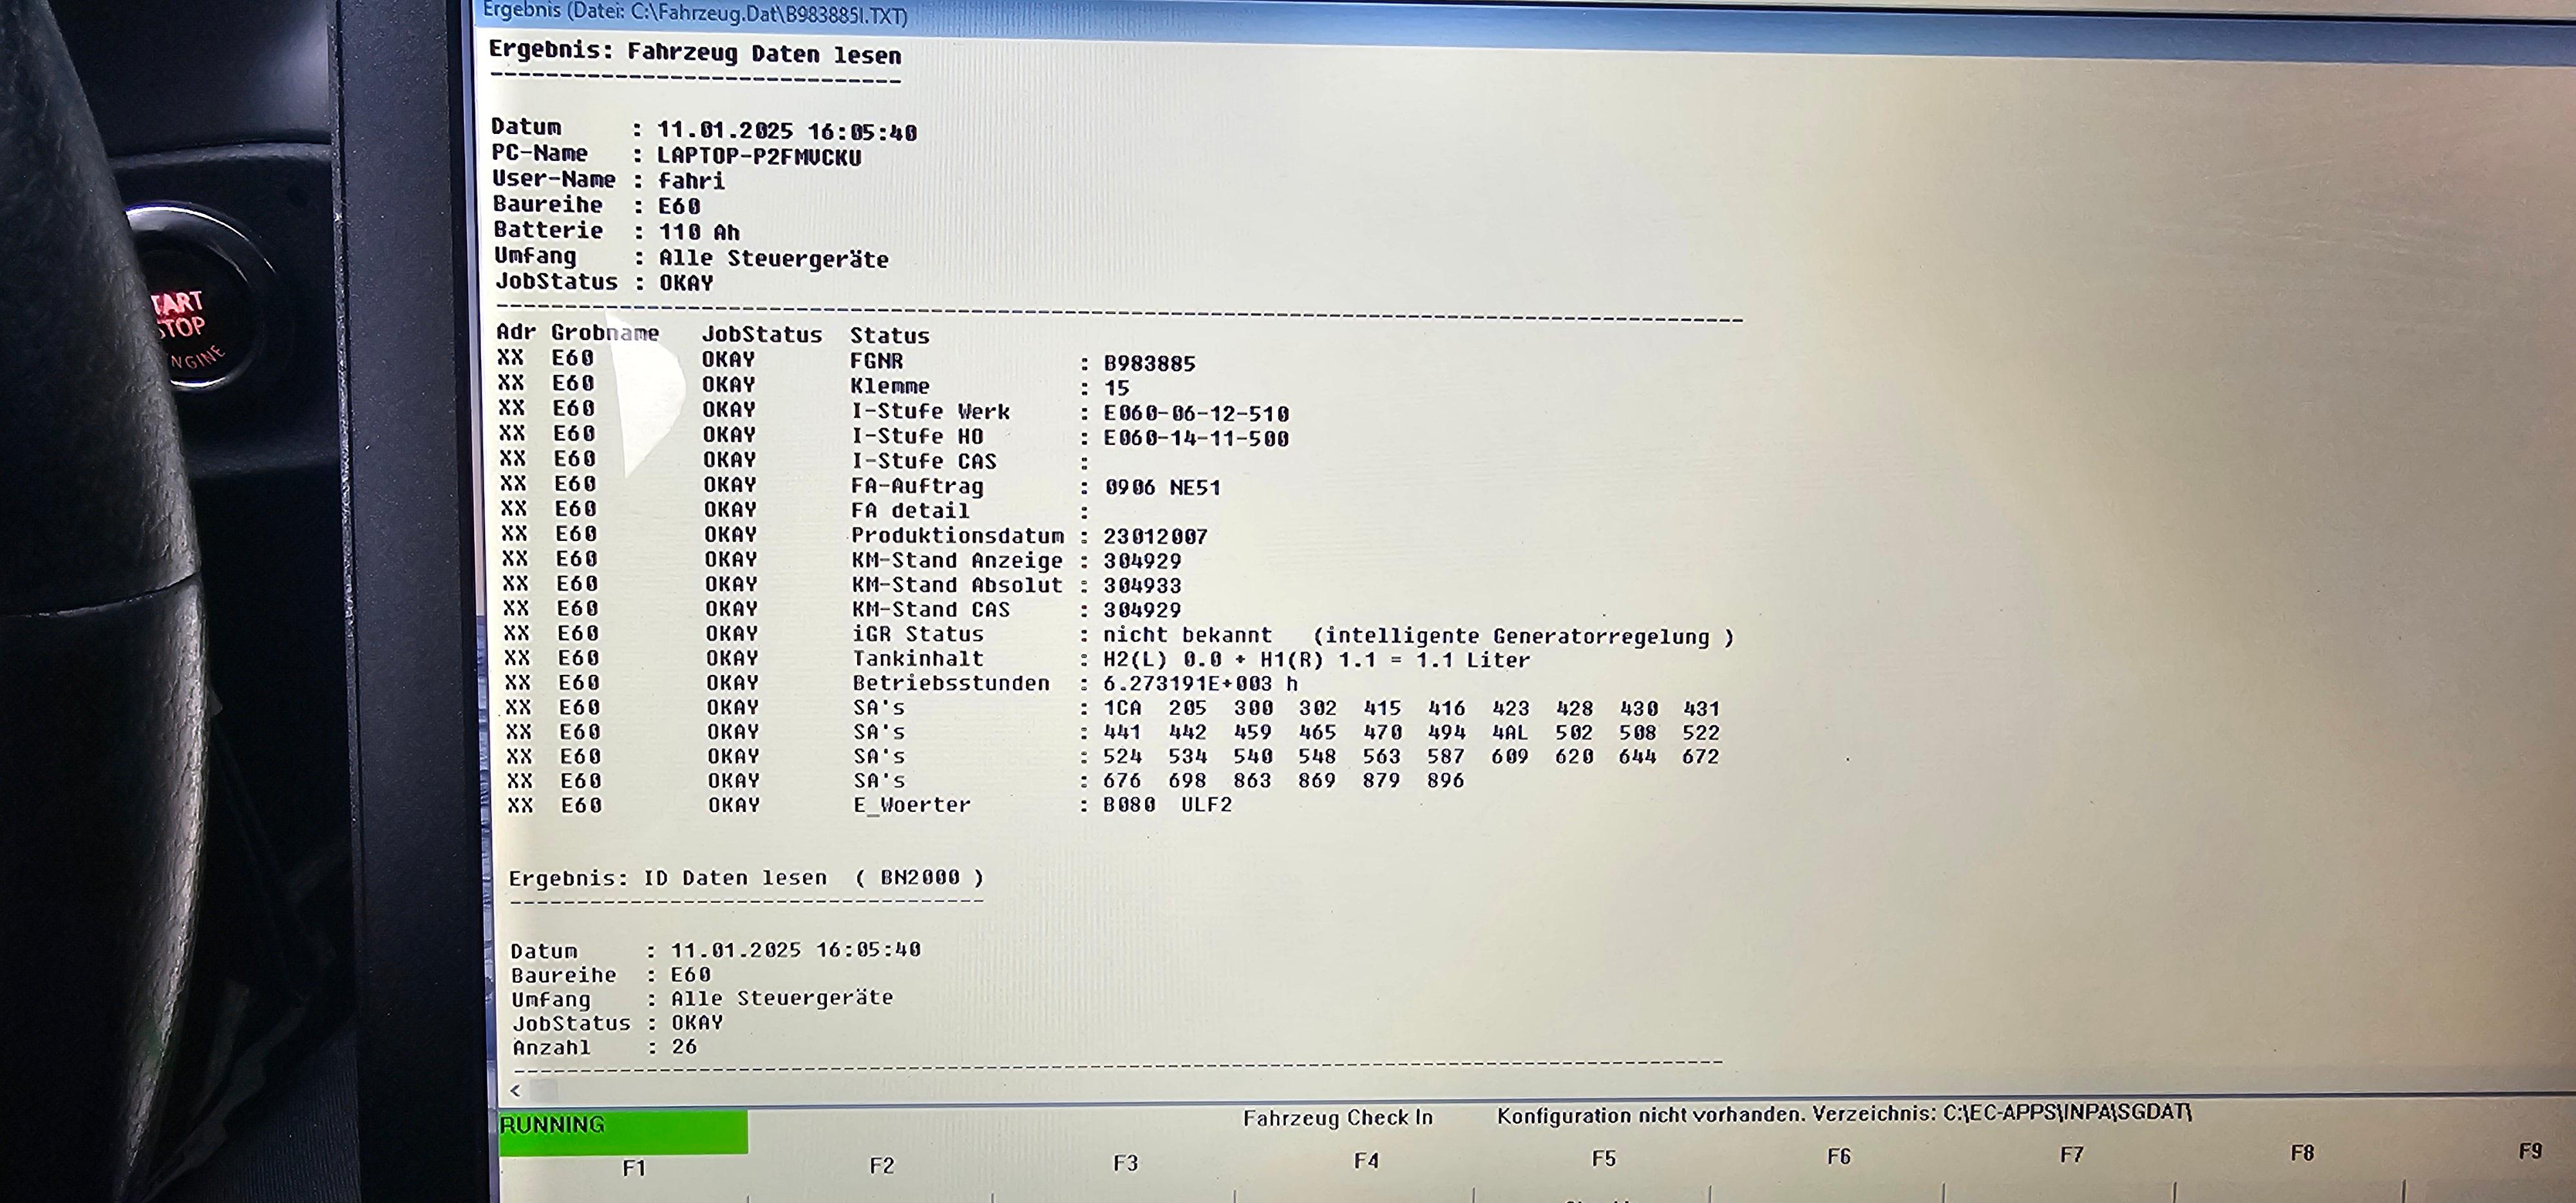Click the PC-Name value LAPTOP-P2FMVCKU

pyautogui.click(x=759, y=156)
